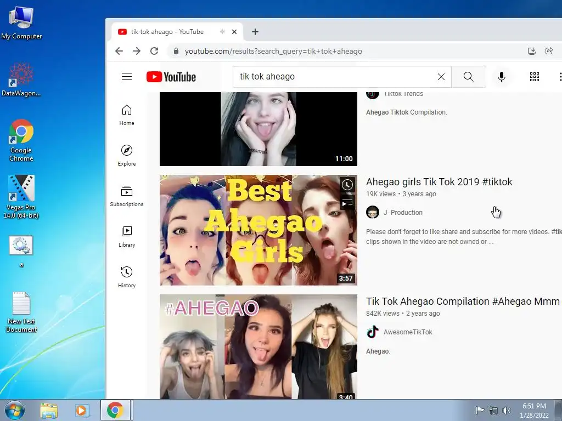This screenshot has height=421, width=562.
Task: Open Action Center flag in tray
Action: coord(480,411)
